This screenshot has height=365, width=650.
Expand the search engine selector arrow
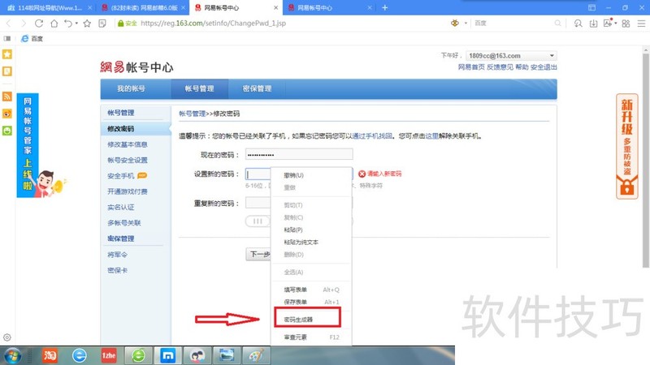click(466, 24)
